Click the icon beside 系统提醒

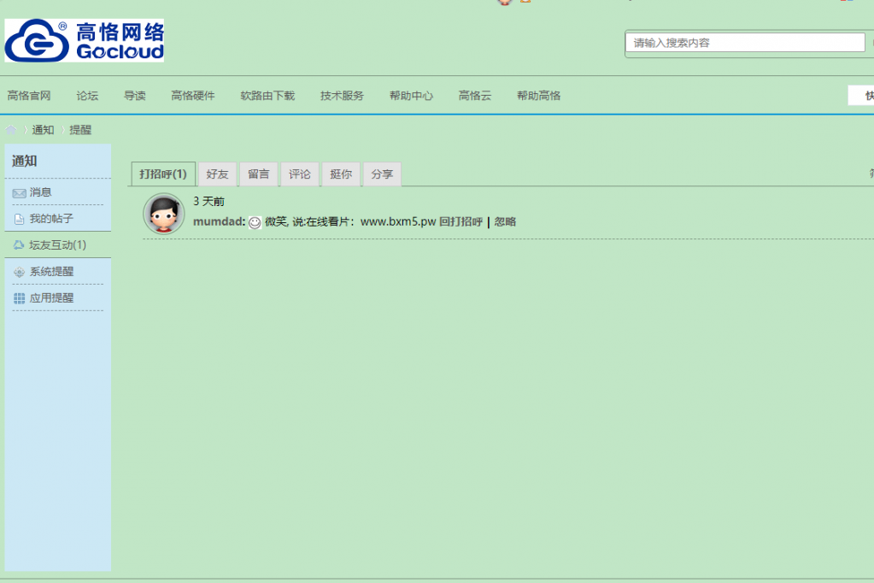coord(19,272)
